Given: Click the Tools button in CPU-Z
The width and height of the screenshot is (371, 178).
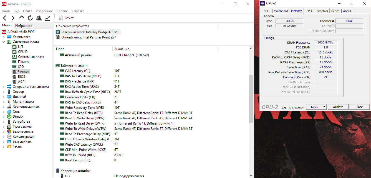Looking at the screenshot, I should click(314, 107).
